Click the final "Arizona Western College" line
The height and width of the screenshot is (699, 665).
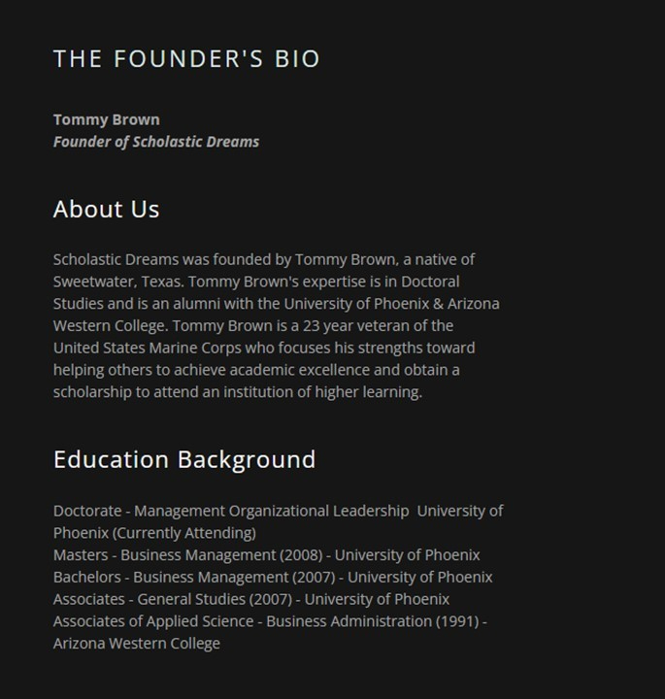tap(137, 643)
